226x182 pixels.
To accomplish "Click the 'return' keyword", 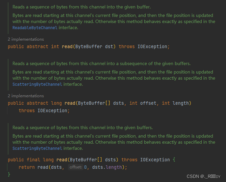I will pos(27,167).
